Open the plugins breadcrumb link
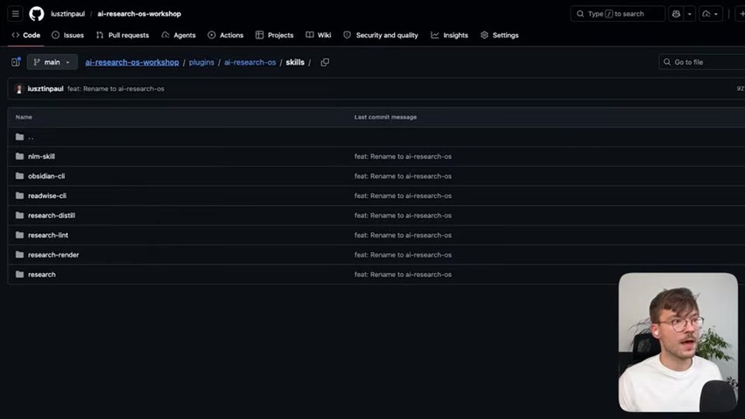Image resolution: width=745 pixels, height=419 pixels. point(202,62)
